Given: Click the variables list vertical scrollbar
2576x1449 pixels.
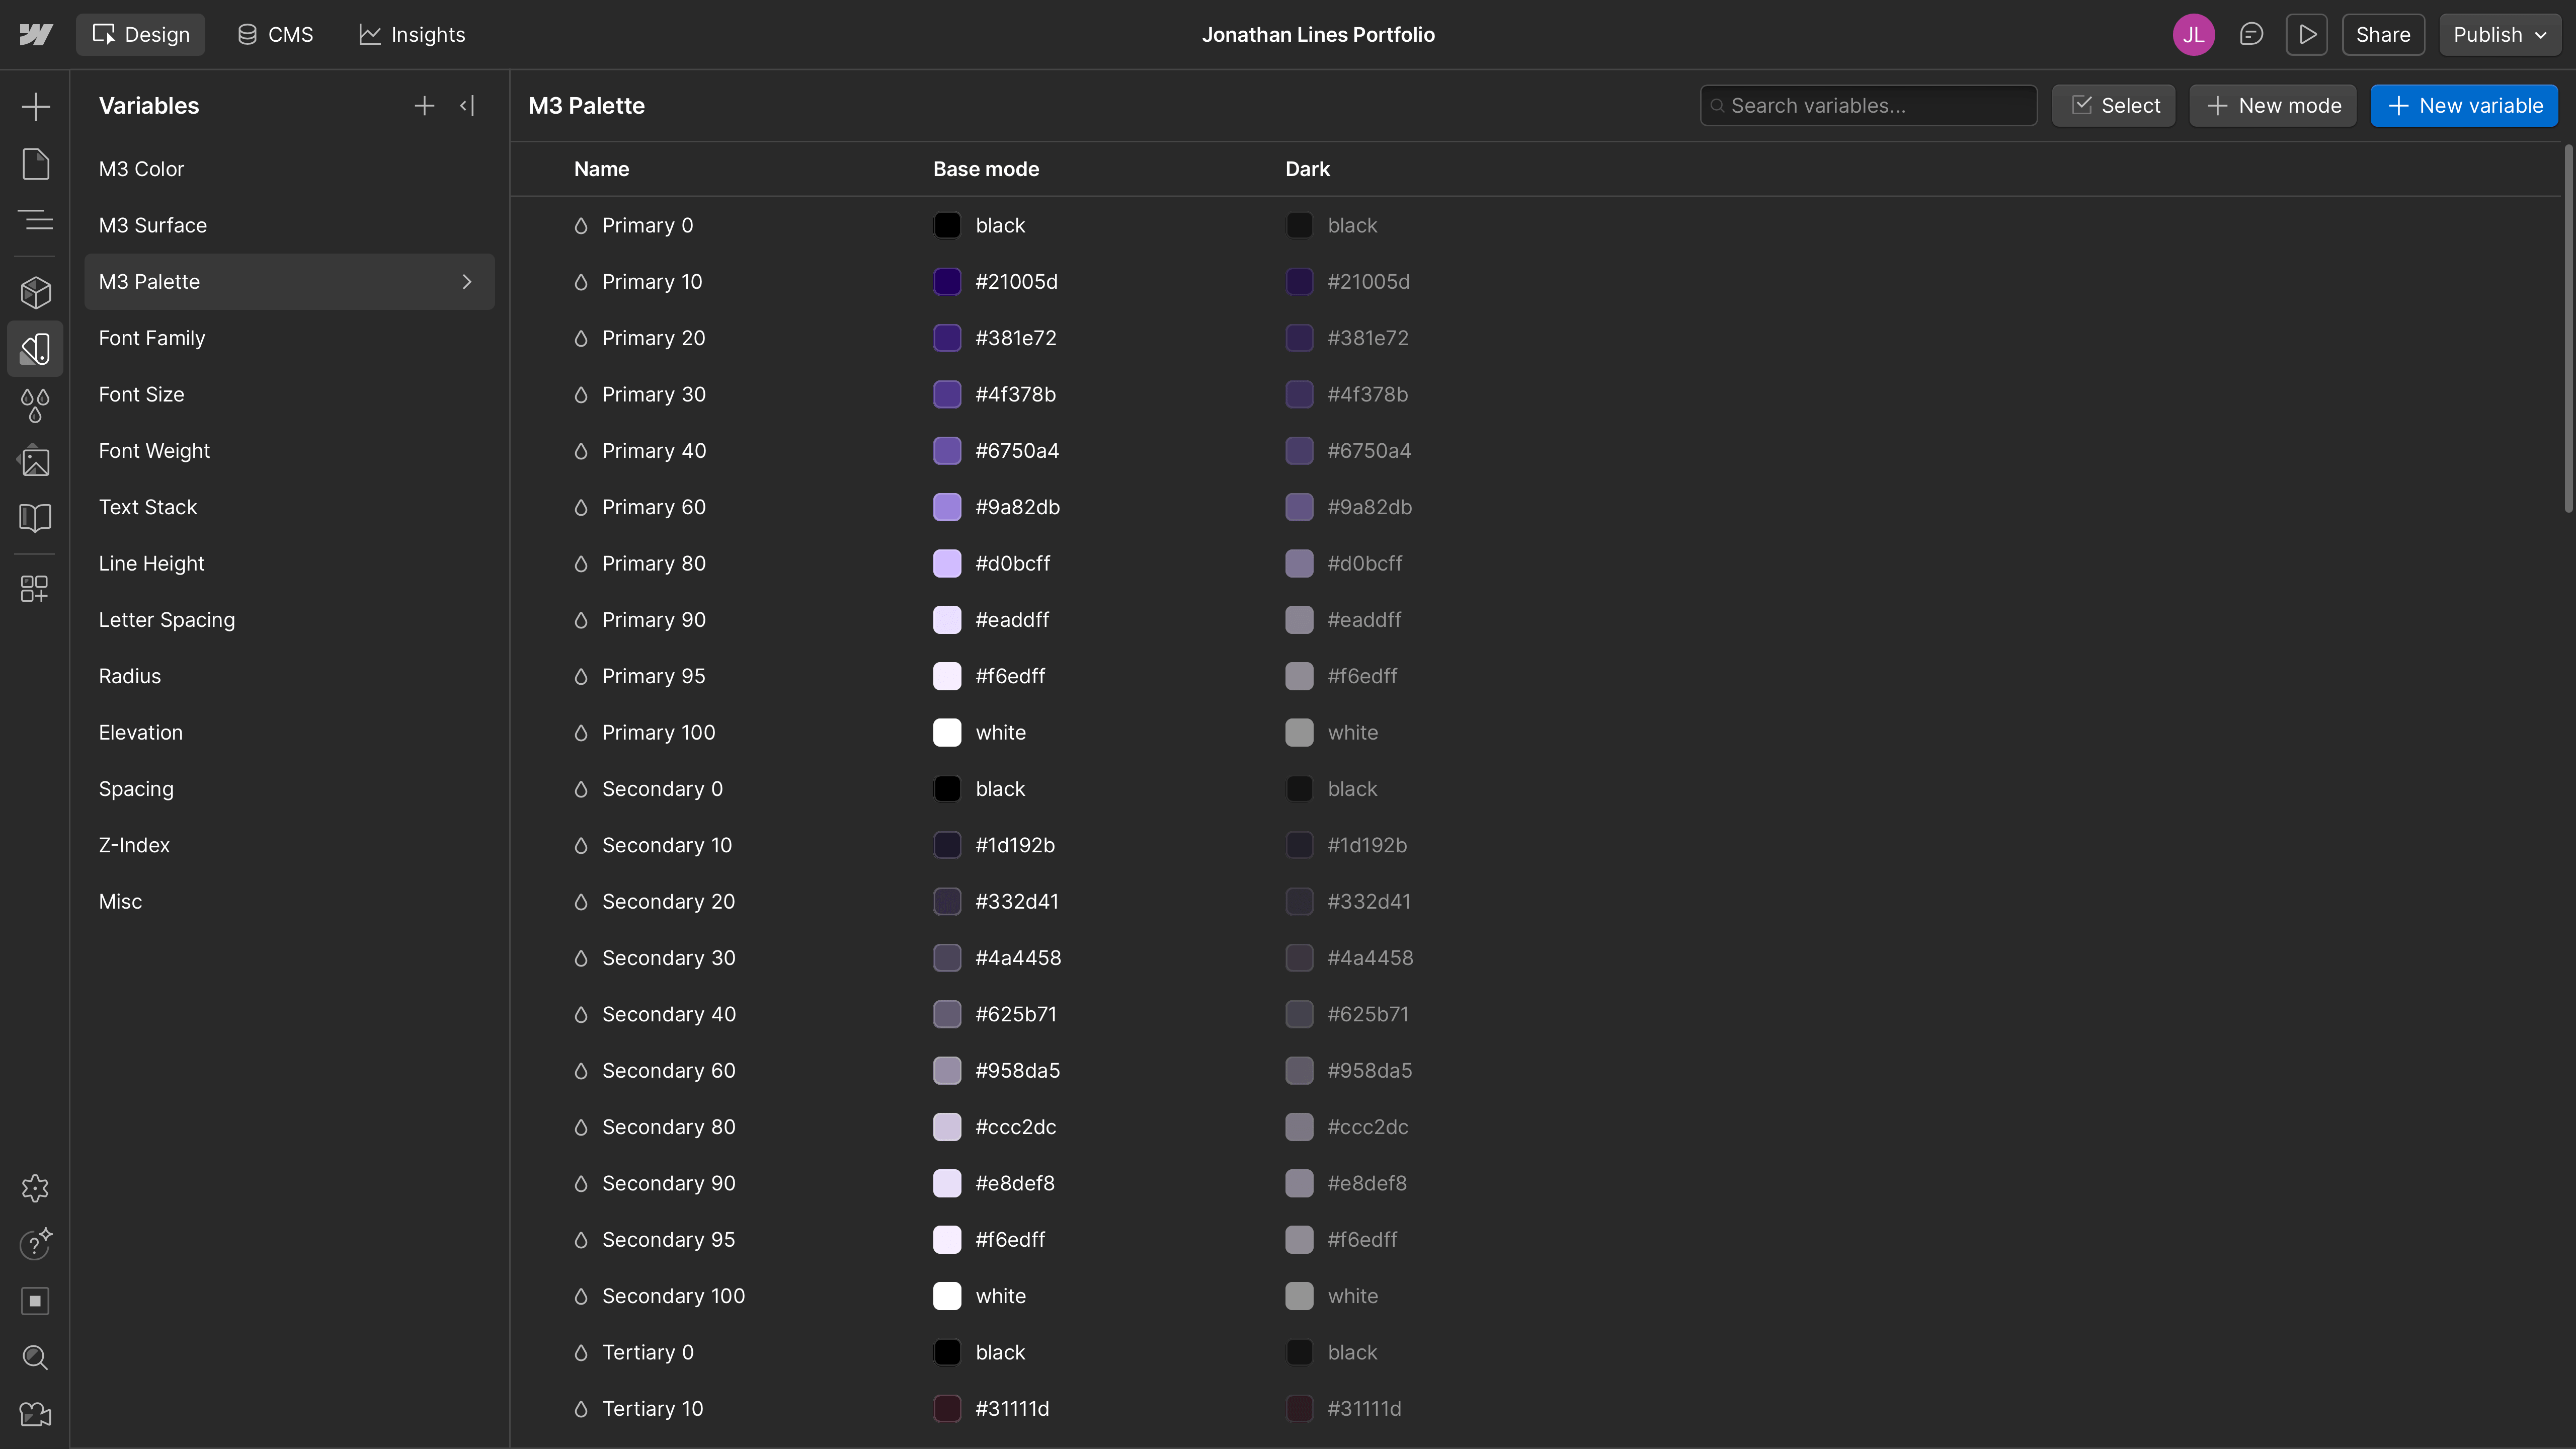Looking at the screenshot, I should coord(2569,330).
